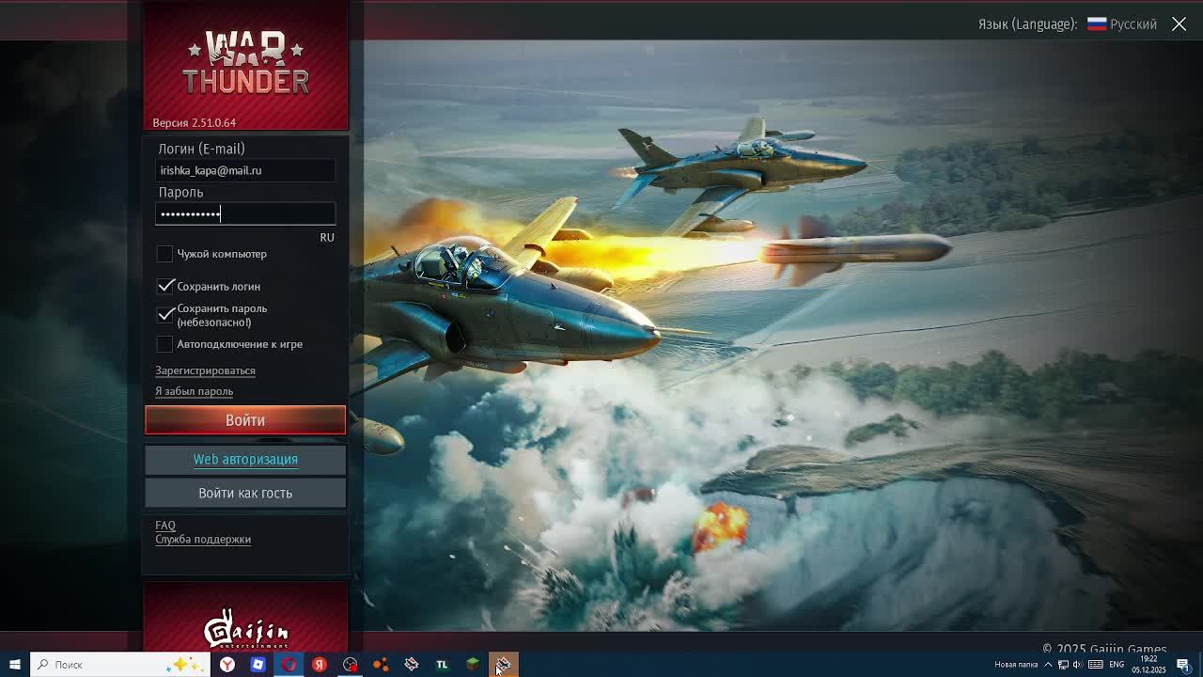Open the FAQ link
This screenshot has height=677, width=1203.
click(165, 526)
